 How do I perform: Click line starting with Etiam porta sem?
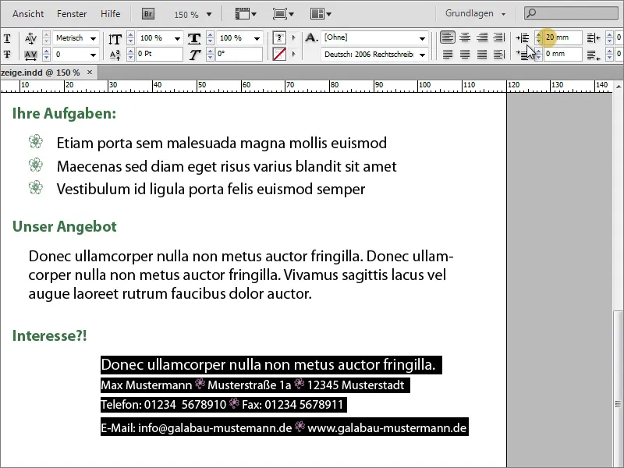[x=222, y=143]
